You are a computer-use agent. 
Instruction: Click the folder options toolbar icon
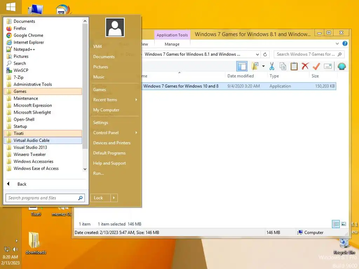[x=255, y=66]
